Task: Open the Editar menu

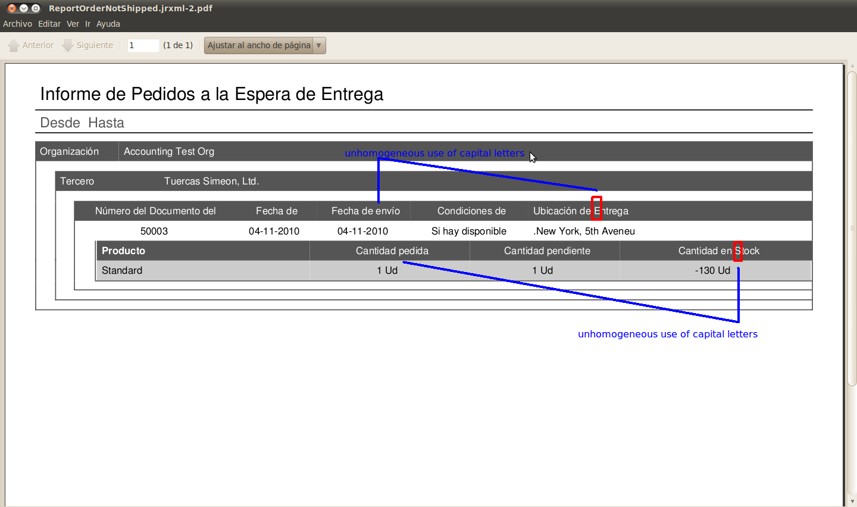Action: click(49, 24)
